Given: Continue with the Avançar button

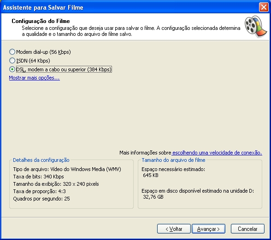Looking at the screenshot, I should click(208, 229).
